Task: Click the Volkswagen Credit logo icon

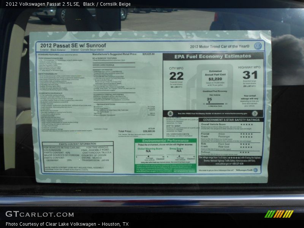Action: [x=255, y=170]
